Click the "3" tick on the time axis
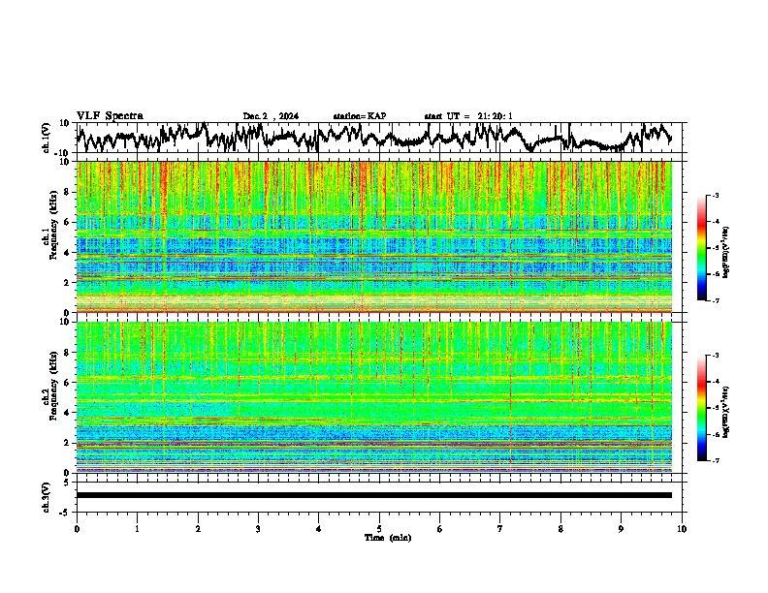The image size is (768, 593). point(258,529)
